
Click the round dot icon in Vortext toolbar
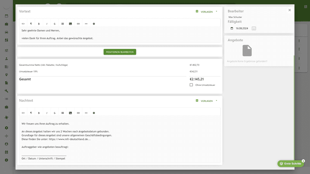pyautogui.click(x=94, y=24)
